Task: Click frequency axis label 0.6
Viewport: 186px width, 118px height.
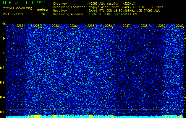Action: 2,112
